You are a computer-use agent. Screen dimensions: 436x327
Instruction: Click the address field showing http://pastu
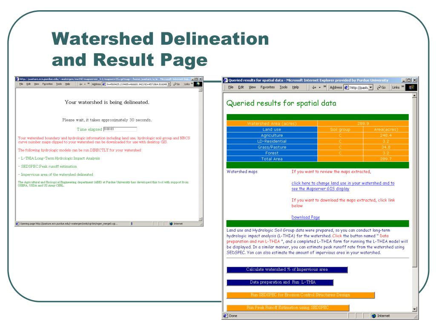[x=359, y=88]
